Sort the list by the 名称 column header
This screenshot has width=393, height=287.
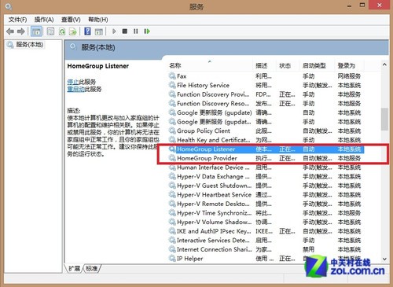(210, 65)
